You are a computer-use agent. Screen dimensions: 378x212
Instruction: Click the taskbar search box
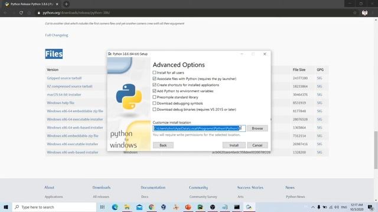click(54, 207)
